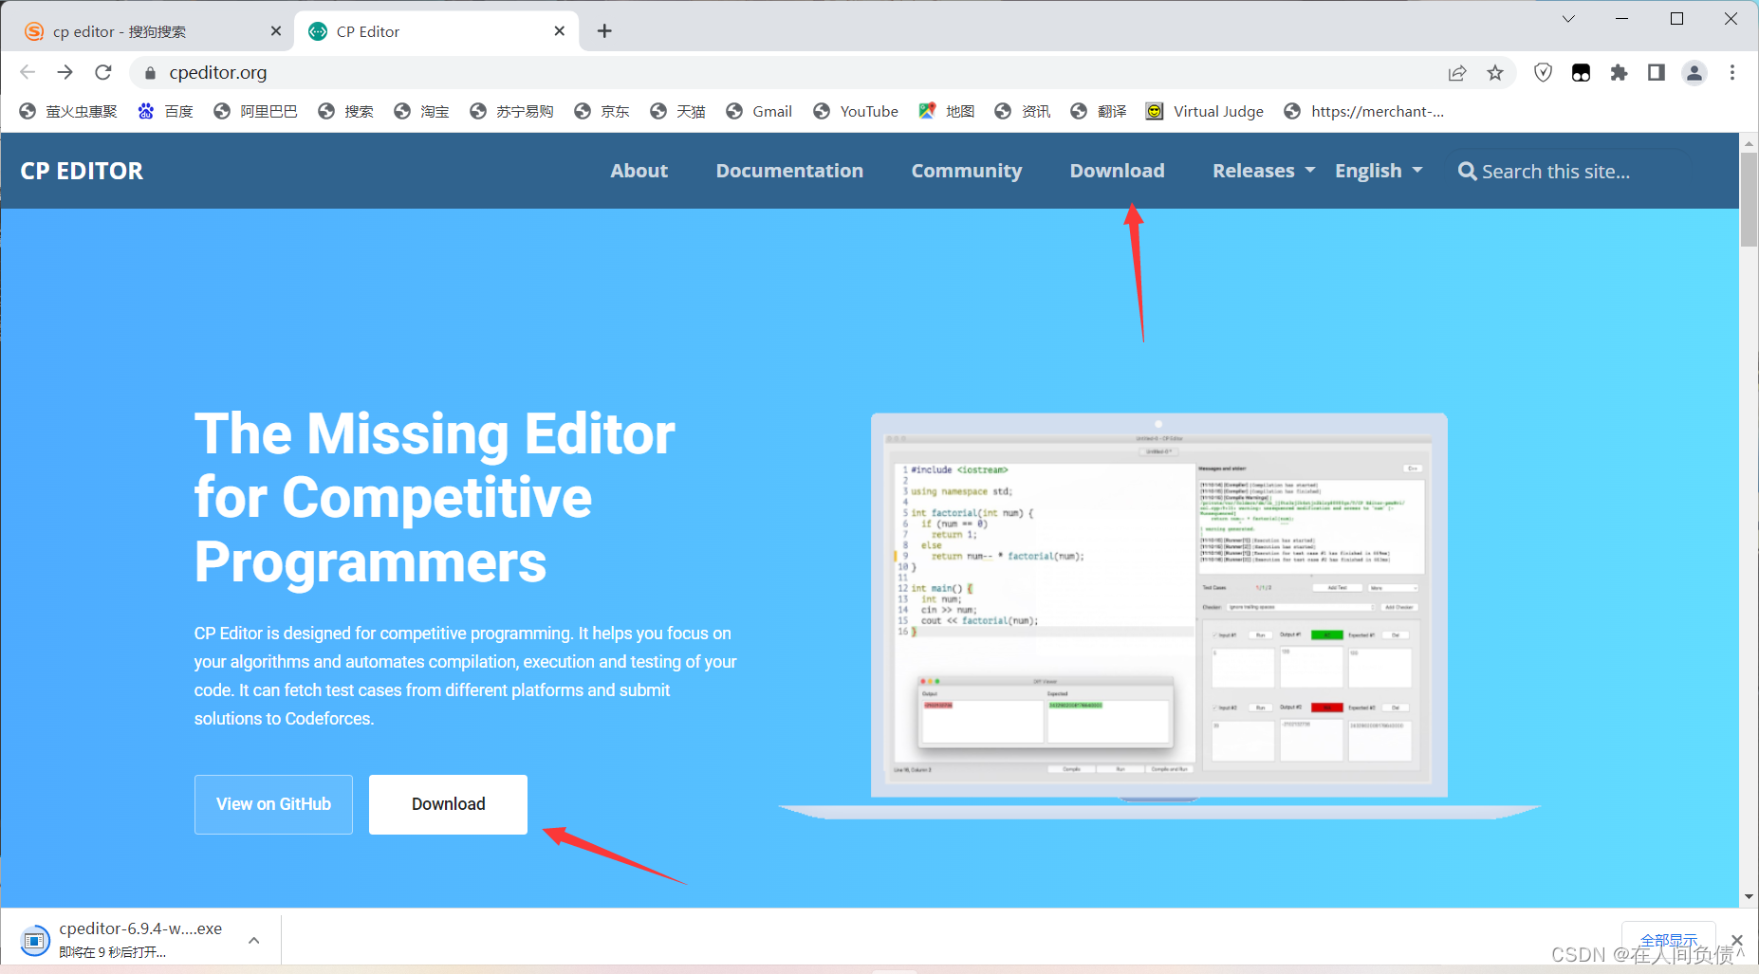Open the 阿里巴巴 bookmark

click(255, 111)
